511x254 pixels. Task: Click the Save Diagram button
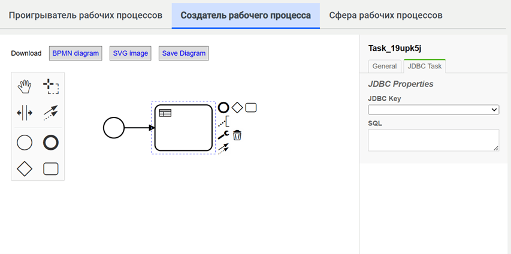coord(184,53)
